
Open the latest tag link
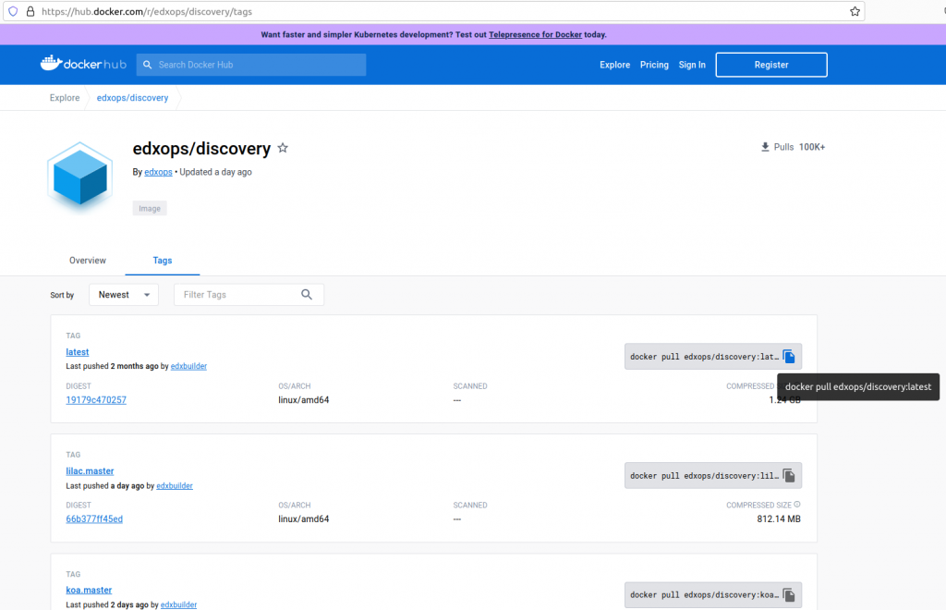(78, 352)
